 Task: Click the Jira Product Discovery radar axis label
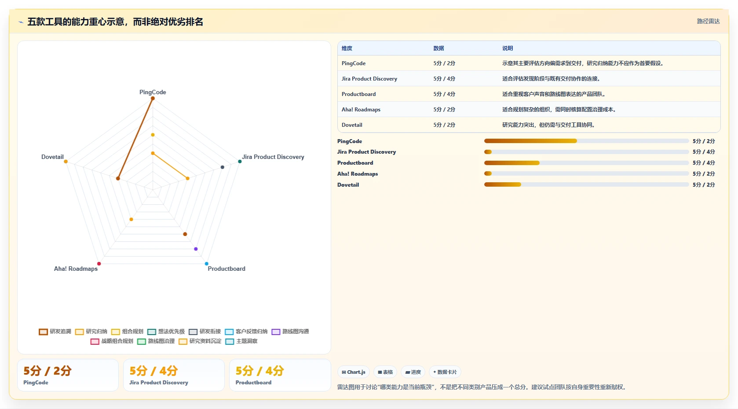(x=273, y=157)
